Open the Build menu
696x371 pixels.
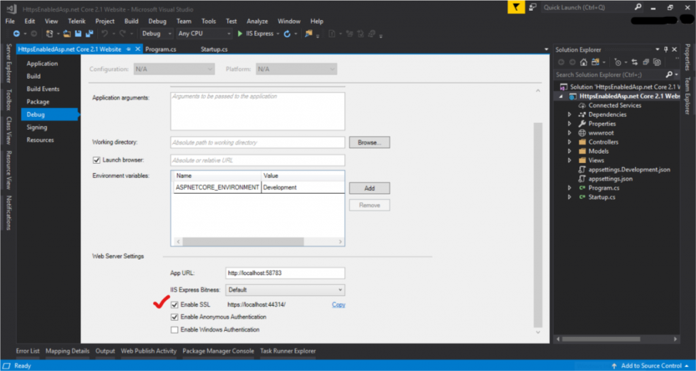131,21
